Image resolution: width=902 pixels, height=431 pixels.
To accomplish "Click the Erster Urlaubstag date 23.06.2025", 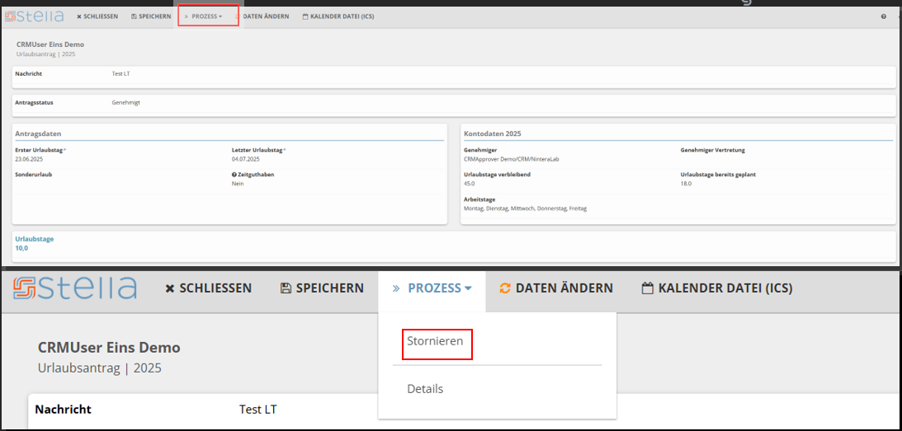I will [x=27, y=158].
